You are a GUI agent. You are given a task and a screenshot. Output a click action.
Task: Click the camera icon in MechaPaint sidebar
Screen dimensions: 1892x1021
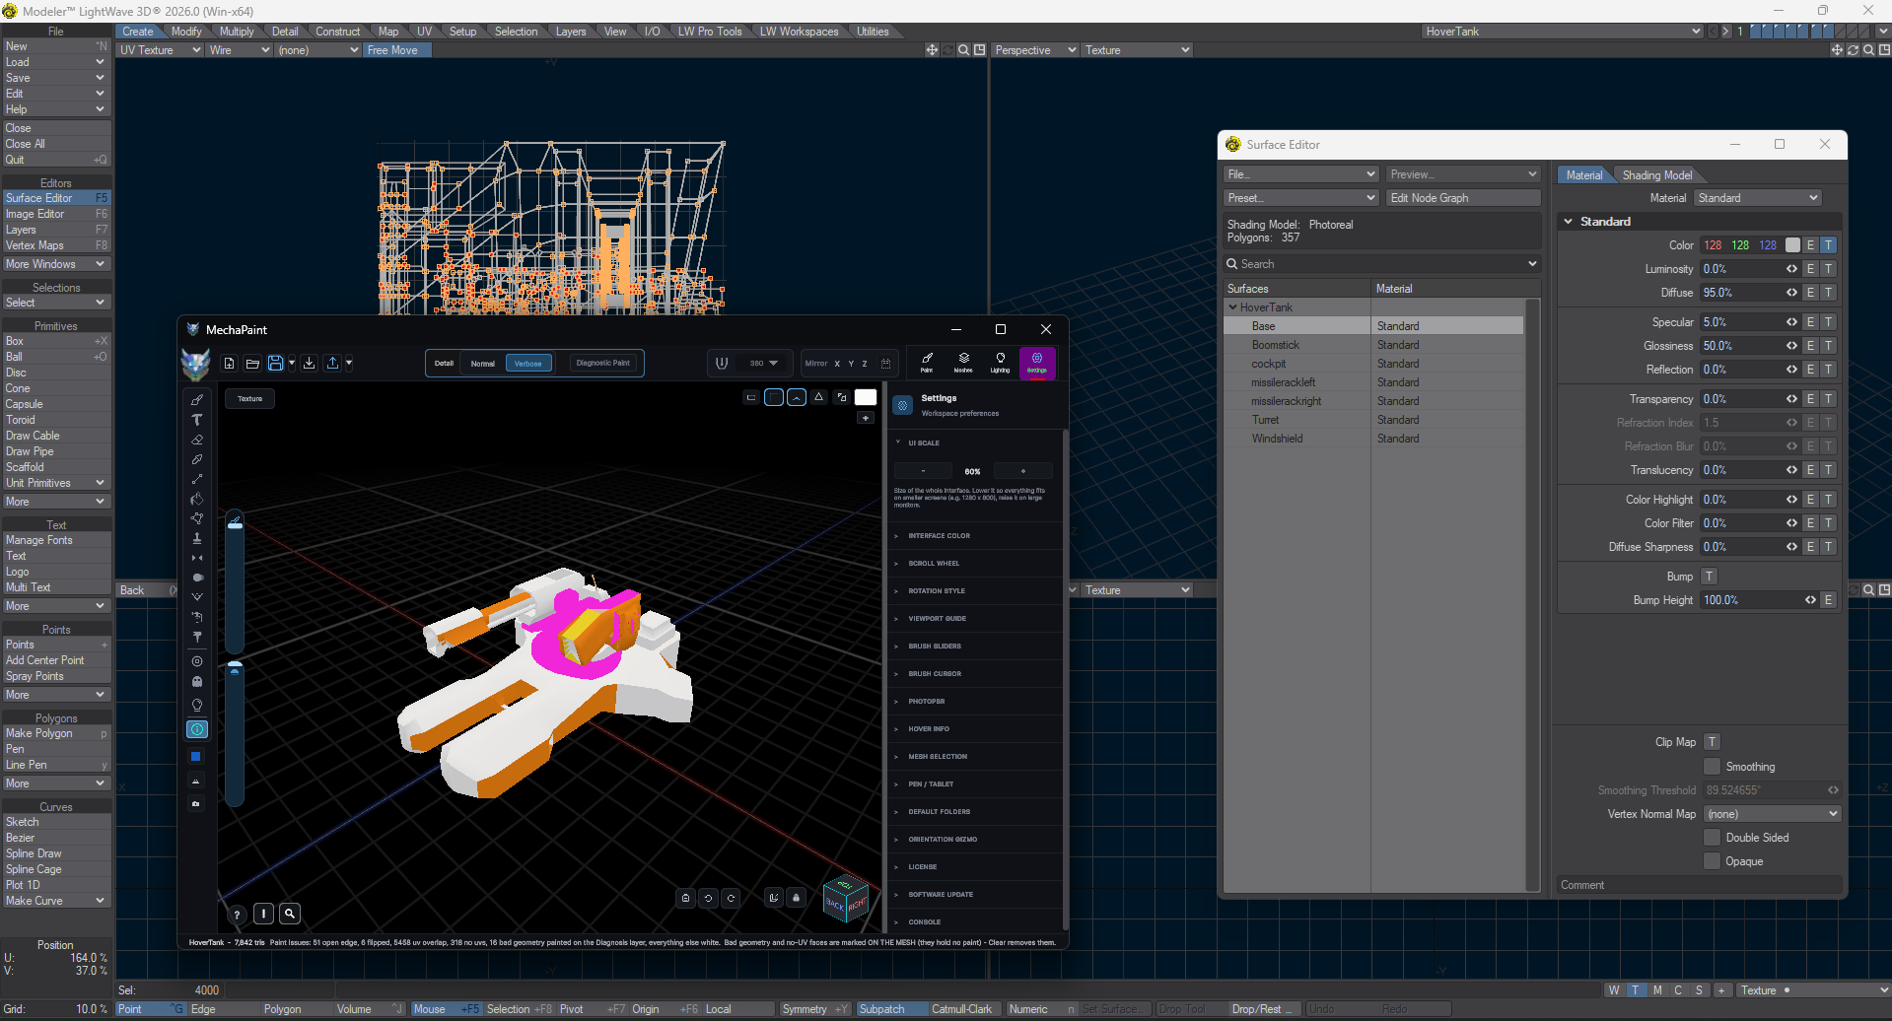click(x=196, y=803)
